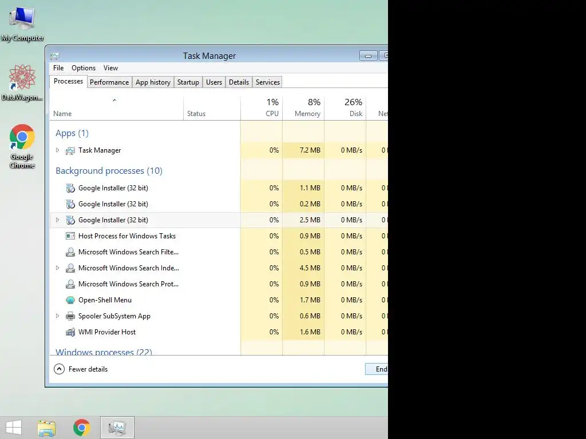
Task: Click the Windows Search Indexer process icon
Action: (x=70, y=268)
